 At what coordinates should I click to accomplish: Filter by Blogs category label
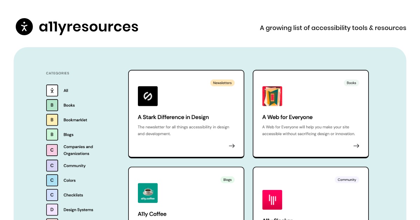tap(68, 134)
